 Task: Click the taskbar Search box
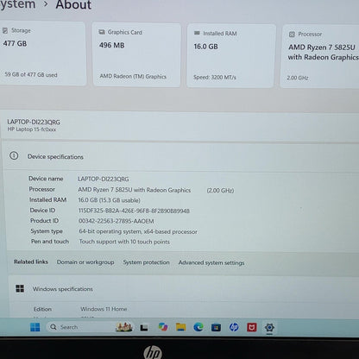click(89, 327)
